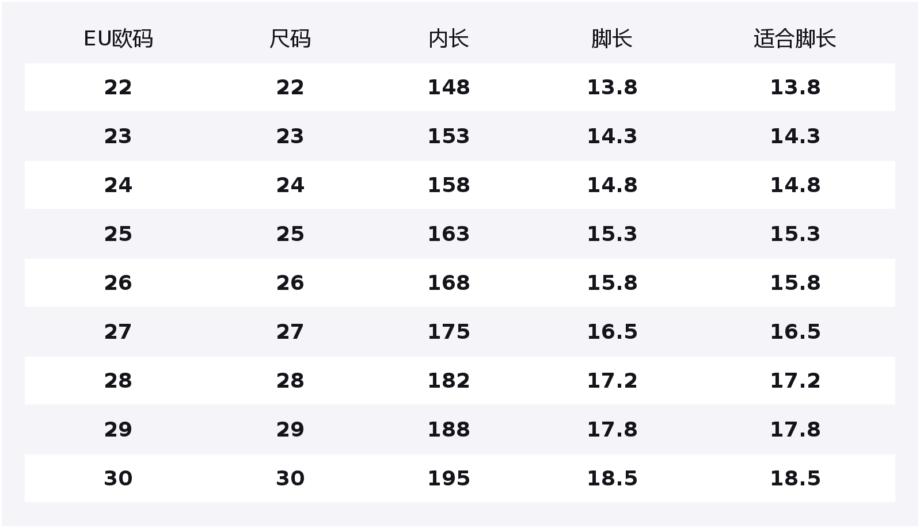This screenshot has width=920, height=528.
Task: Select EU size 22 cell
Action: point(118,87)
